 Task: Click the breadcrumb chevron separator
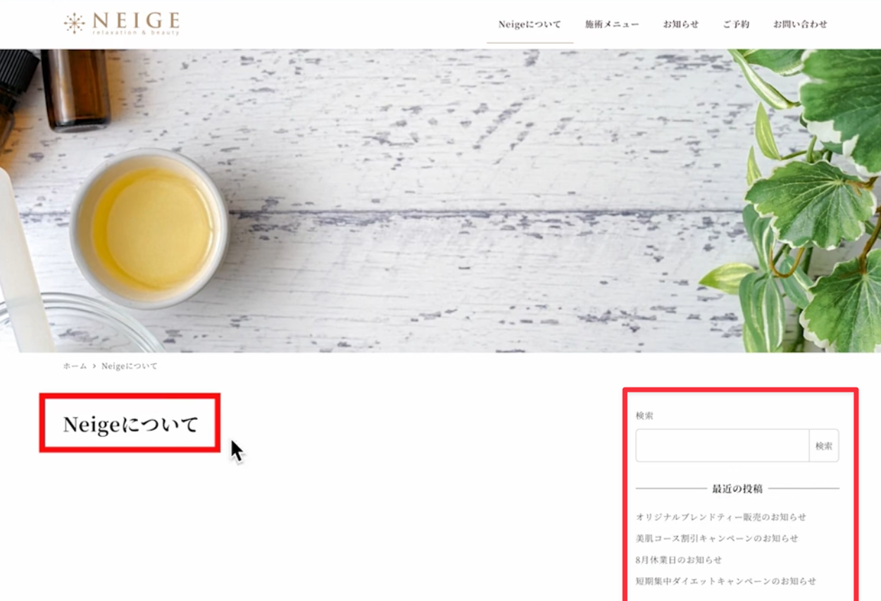point(94,366)
